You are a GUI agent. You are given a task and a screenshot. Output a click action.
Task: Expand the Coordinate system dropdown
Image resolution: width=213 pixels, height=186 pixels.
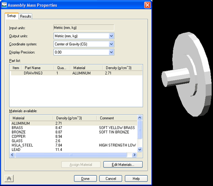[111, 44]
